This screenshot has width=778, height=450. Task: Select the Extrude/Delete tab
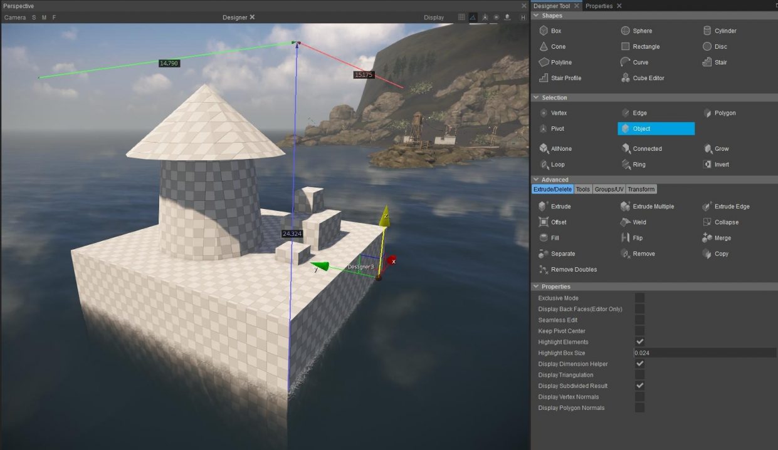[552, 189]
